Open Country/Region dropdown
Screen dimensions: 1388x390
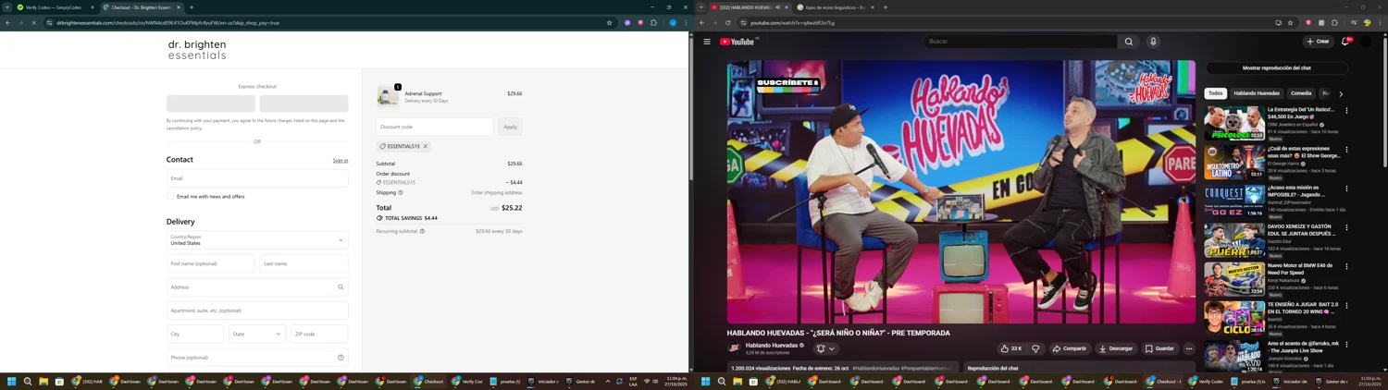(257, 240)
